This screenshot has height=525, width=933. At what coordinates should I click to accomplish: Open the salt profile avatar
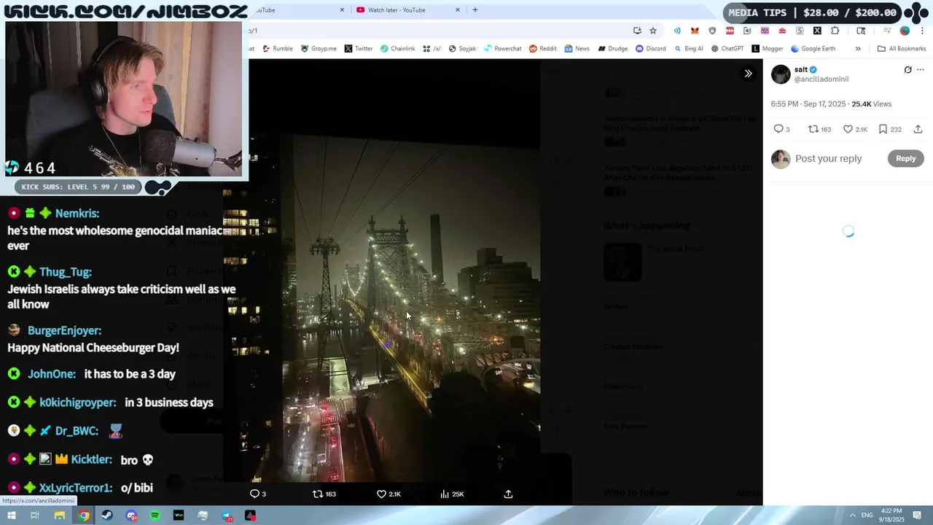click(781, 74)
